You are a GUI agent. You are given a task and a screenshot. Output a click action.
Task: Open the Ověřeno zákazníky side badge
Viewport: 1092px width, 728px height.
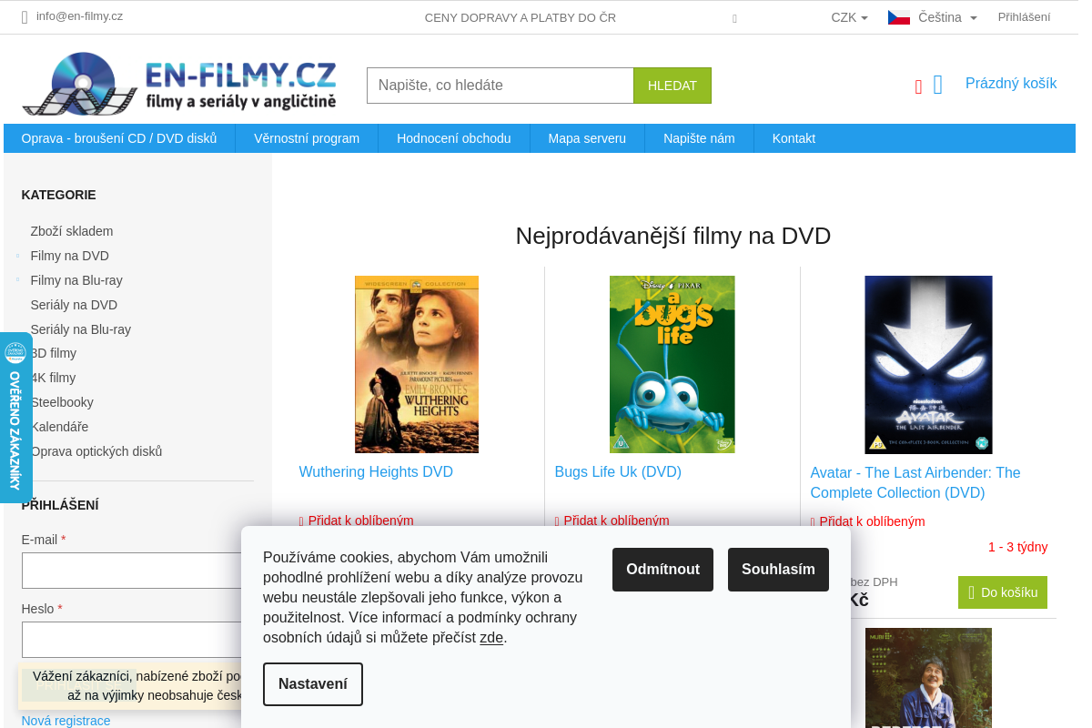(15, 418)
